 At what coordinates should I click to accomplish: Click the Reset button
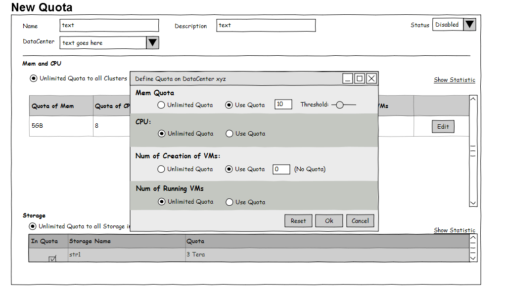pyautogui.click(x=298, y=221)
